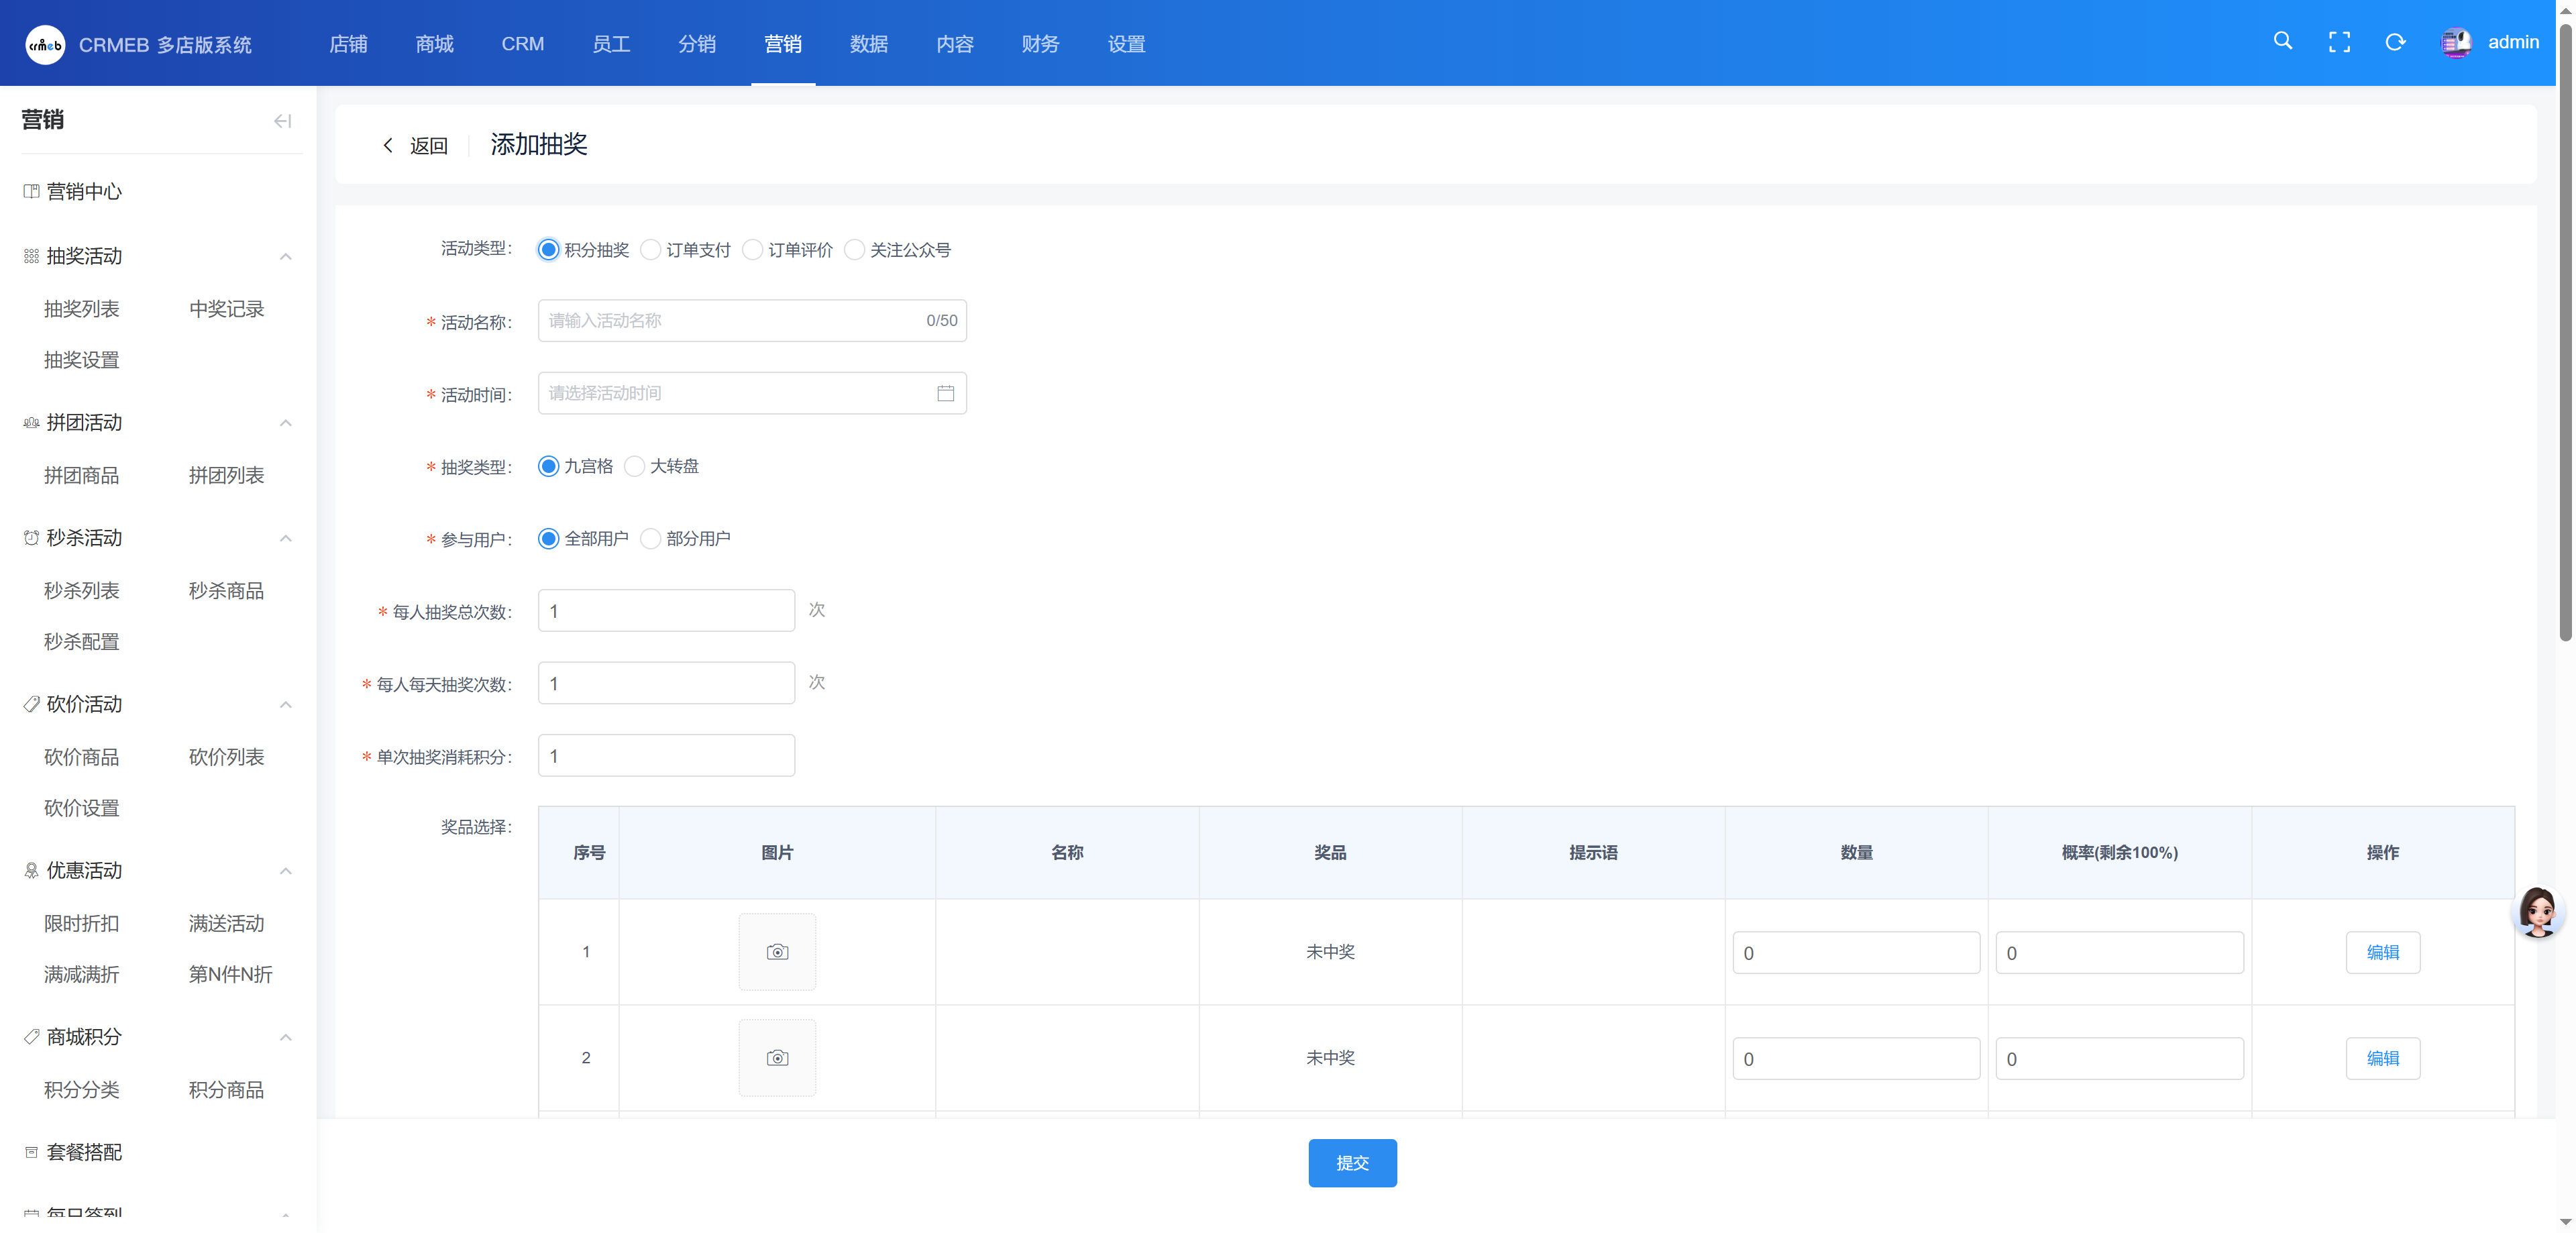The image size is (2576, 1233).
Task: Click the camera upload icon in row 2
Action: pyautogui.click(x=777, y=1058)
